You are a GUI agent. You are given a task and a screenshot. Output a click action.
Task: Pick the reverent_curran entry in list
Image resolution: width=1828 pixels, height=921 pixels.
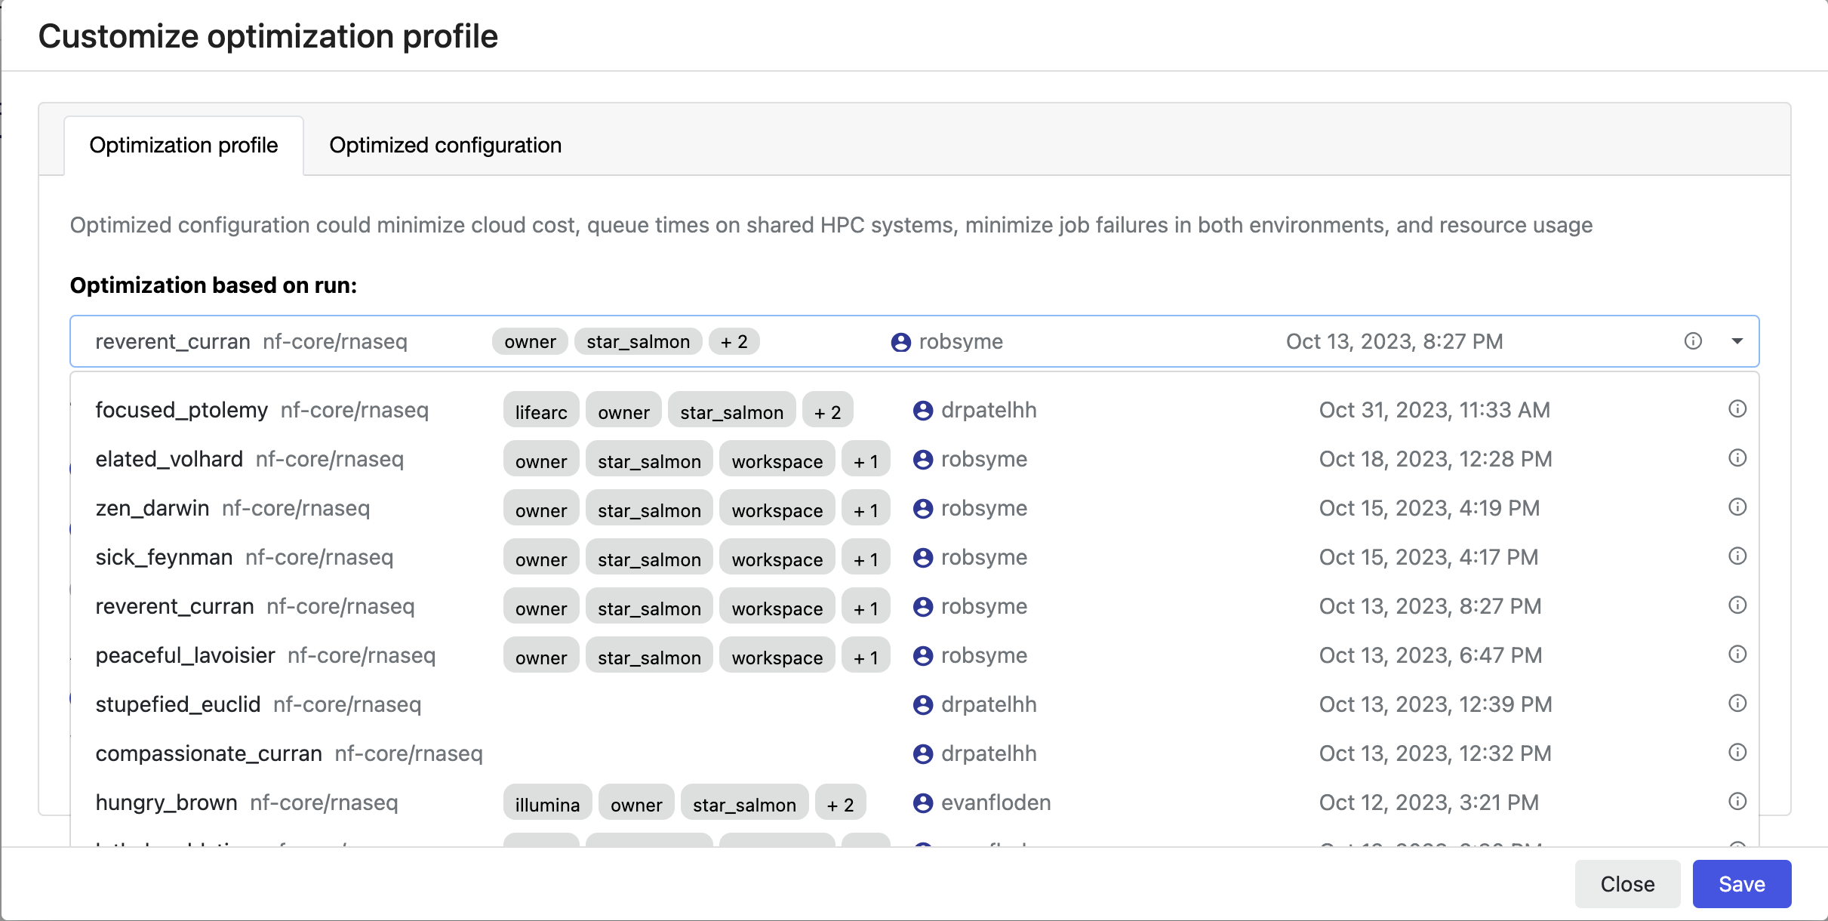pyautogui.click(x=174, y=606)
